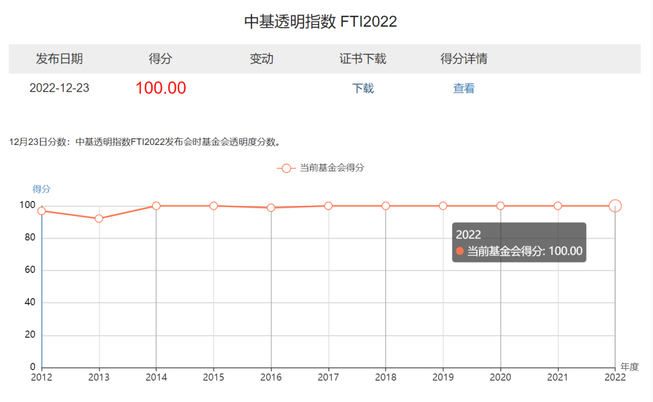Click the 2019 x-axis year label
Image resolution: width=653 pixels, height=402 pixels.
coord(443,377)
